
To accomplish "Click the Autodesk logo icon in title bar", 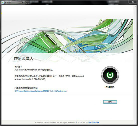I will tap(3, 3).
